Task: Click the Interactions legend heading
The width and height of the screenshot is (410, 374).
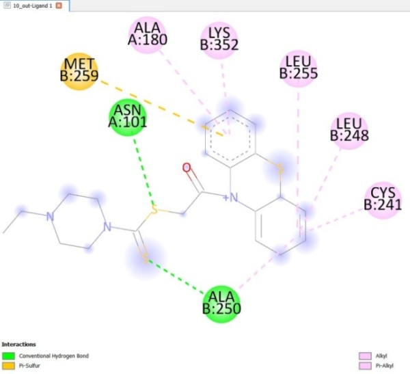Action: 18,344
